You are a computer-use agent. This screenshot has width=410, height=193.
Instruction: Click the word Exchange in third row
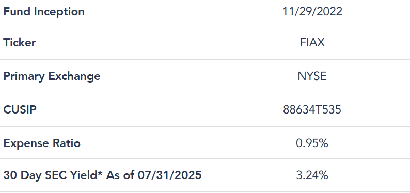pos(74,76)
